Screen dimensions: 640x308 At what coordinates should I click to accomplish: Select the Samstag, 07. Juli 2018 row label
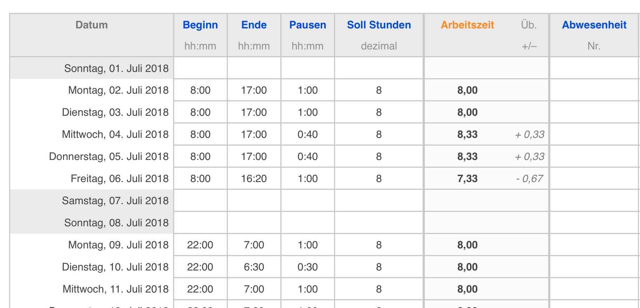pyautogui.click(x=115, y=201)
